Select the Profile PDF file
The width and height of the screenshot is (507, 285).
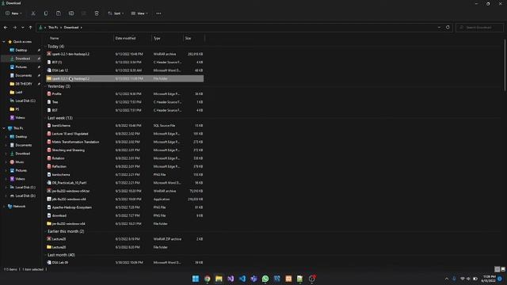(x=125, y=93)
